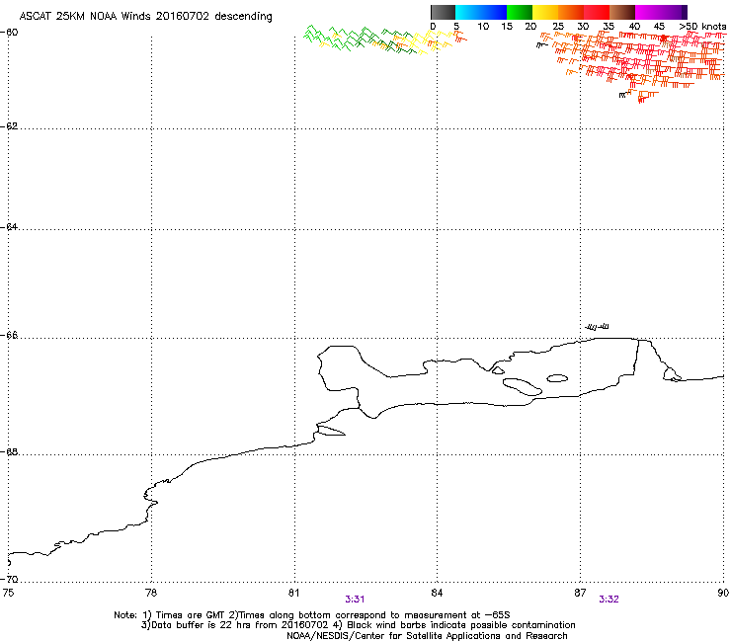
Task: Click the '-70' latitude axis label
Action: click(x=9, y=579)
